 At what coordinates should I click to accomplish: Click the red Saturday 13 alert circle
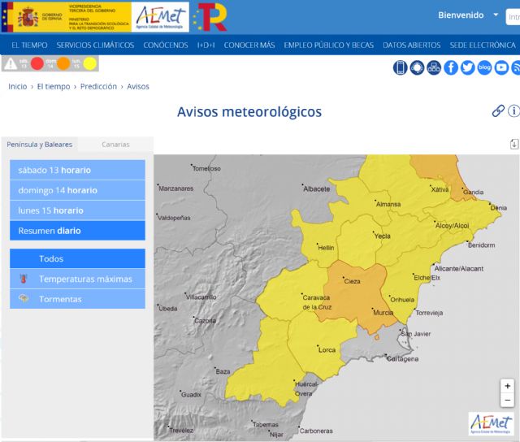37,63
